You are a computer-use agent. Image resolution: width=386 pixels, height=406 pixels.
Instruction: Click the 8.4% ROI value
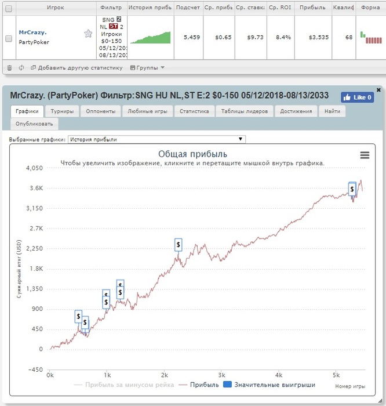(283, 37)
